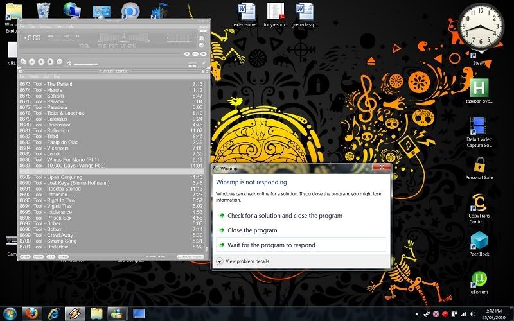
Task: Select track 8691 Tool - Rosetta Stoned
Action: [111, 189]
